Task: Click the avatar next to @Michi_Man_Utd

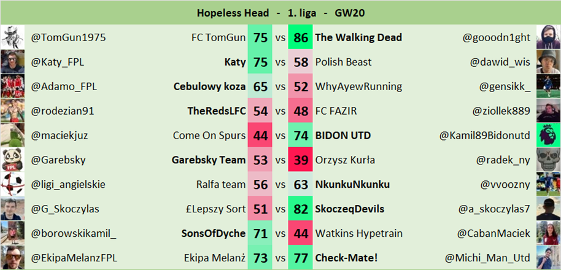Action: [x=548, y=258]
